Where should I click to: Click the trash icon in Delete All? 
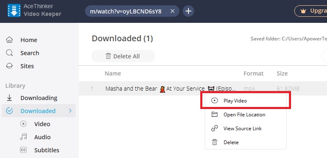(108, 56)
